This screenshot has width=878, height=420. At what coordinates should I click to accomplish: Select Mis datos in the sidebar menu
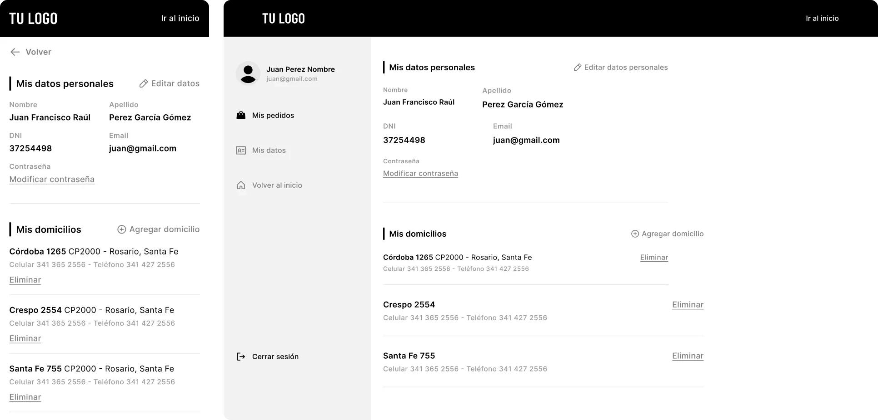click(x=269, y=151)
